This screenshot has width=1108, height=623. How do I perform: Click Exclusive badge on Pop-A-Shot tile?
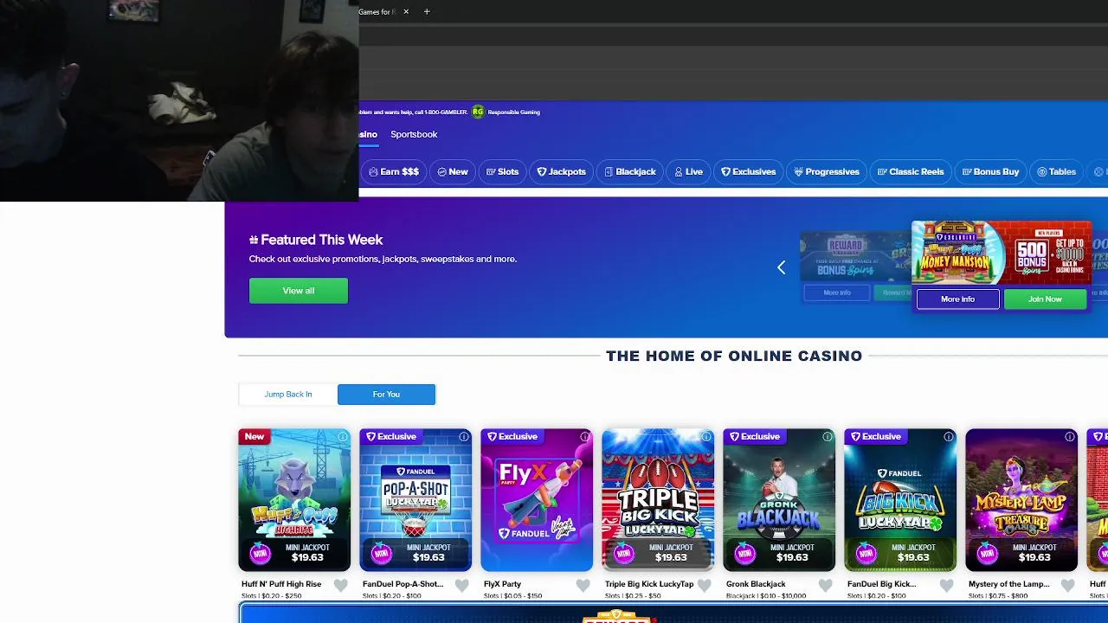pos(391,437)
